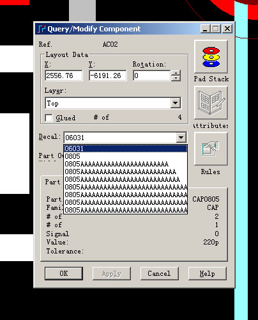
Task: Click the X coordinate input field
Action: [x=64, y=76]
